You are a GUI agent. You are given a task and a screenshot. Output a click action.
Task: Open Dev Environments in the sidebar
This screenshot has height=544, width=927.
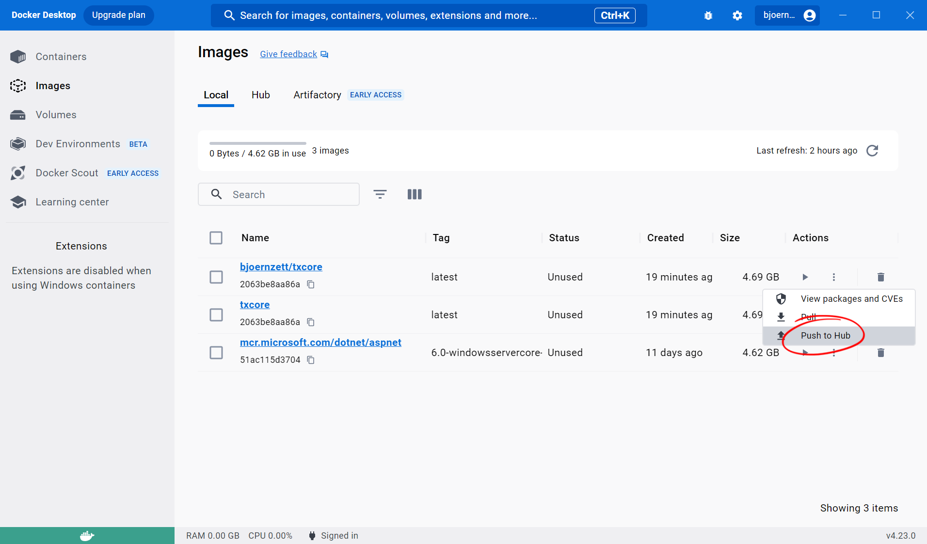pyautogui.click(x=79, y=144)
